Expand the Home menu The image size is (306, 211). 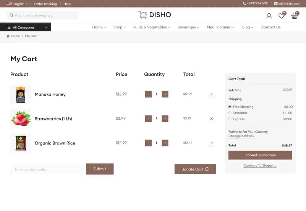click(99, 27)
